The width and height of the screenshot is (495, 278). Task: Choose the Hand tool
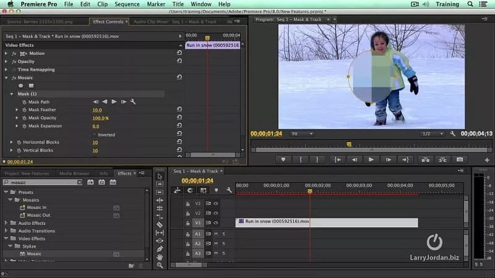point(160,257)
